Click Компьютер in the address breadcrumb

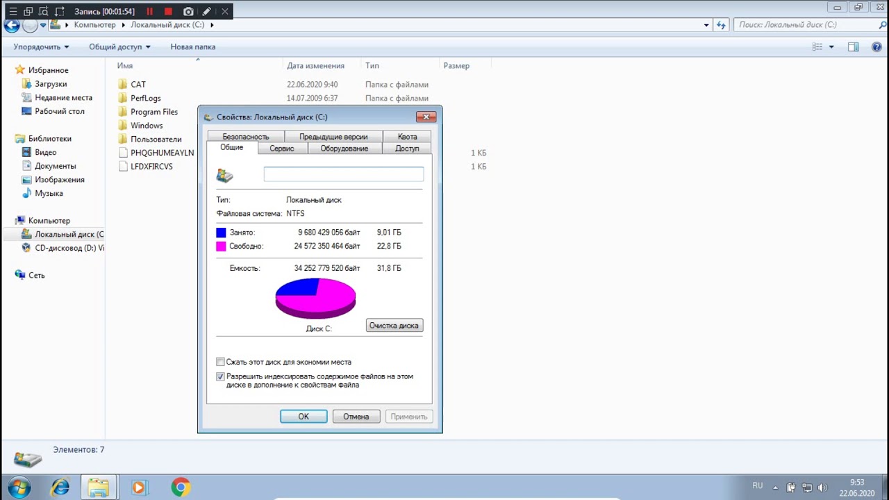[x=95, y=24]
